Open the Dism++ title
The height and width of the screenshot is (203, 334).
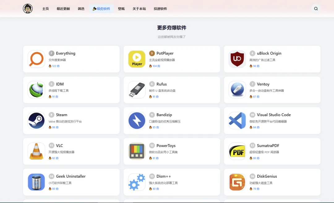(164, 176)
